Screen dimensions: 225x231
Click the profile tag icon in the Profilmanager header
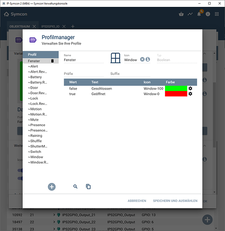33,40
